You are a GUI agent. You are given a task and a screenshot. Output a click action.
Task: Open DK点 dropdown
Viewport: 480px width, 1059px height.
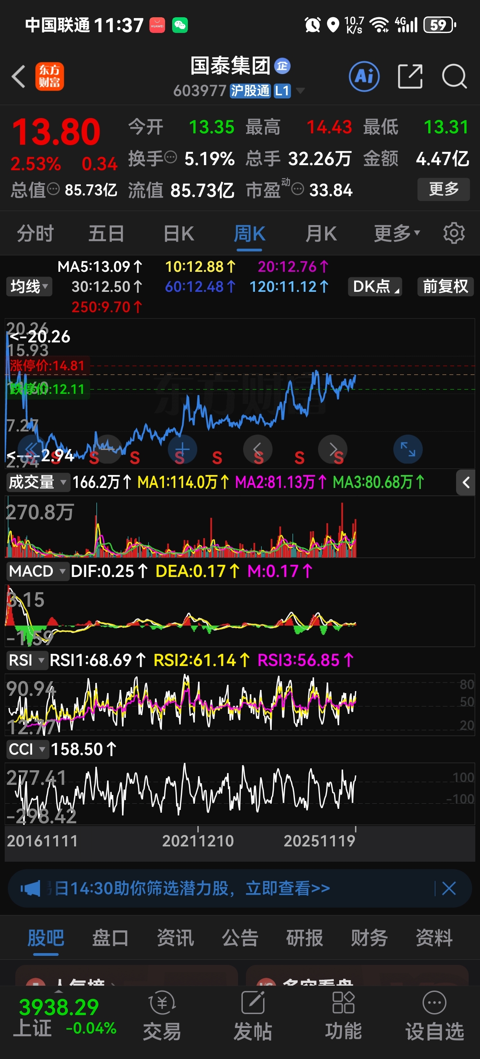click(x=375, y=287)
